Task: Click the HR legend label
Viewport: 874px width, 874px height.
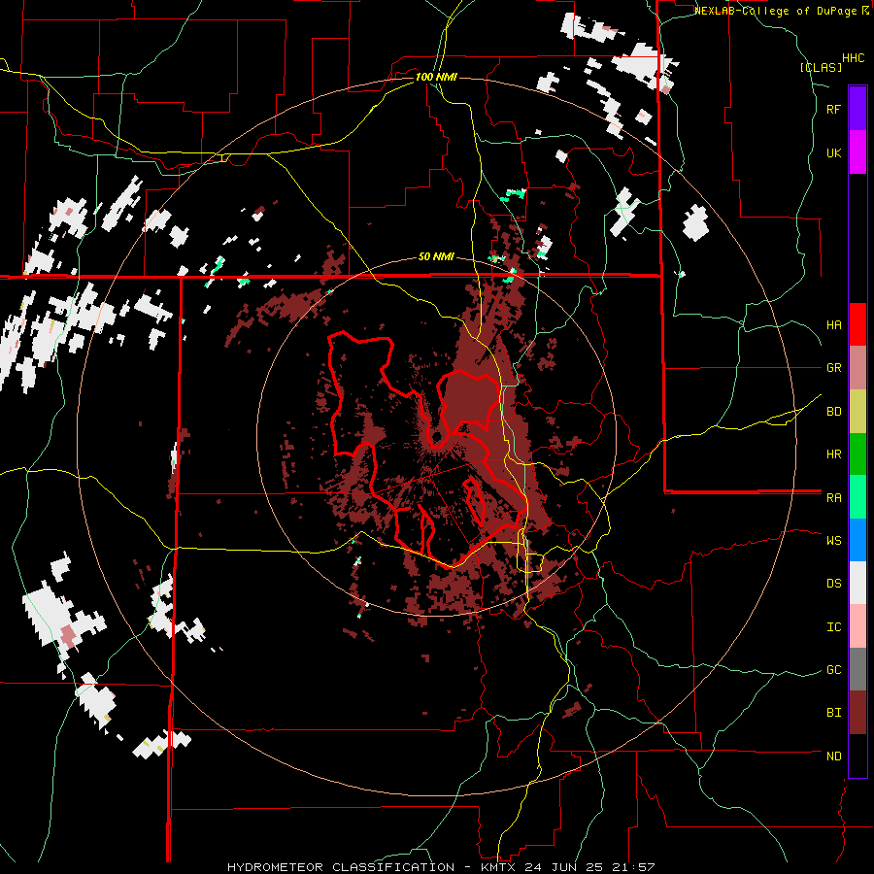Action: (833, 454)
